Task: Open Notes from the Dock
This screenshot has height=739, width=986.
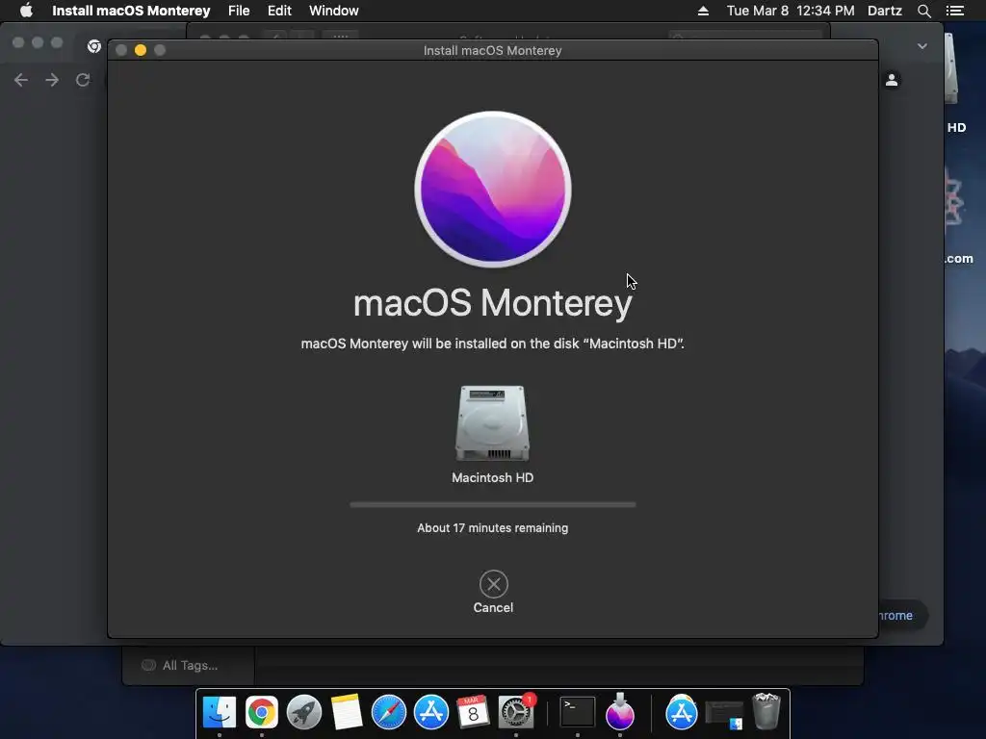Action: (x=347, y=712)
